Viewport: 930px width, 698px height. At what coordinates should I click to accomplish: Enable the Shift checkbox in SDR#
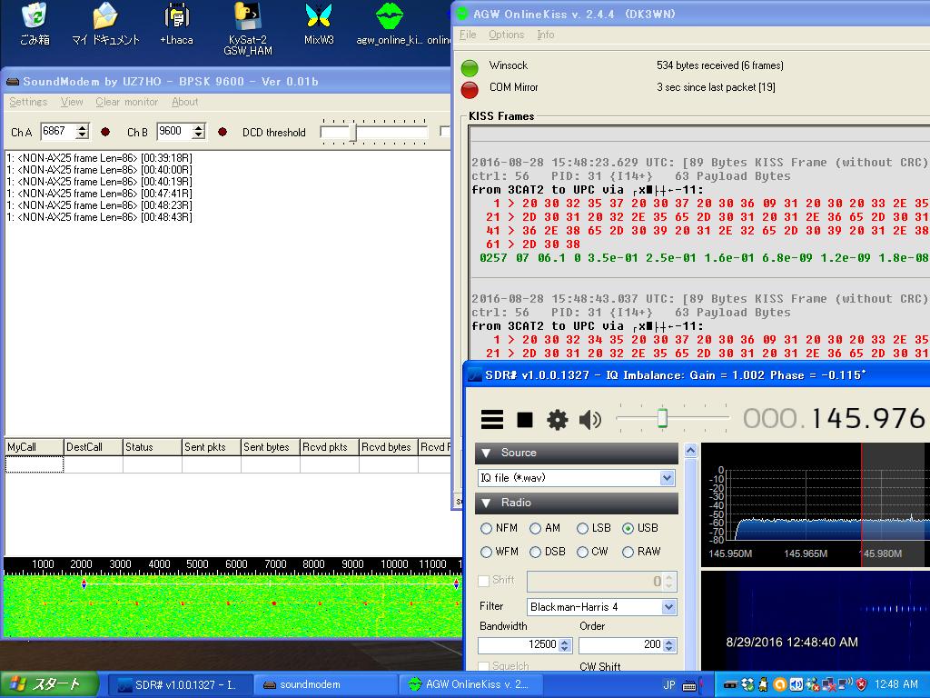click(484, 581)
